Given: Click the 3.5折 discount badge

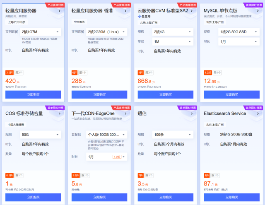Looking at the screenshot, I should point(10,72).
